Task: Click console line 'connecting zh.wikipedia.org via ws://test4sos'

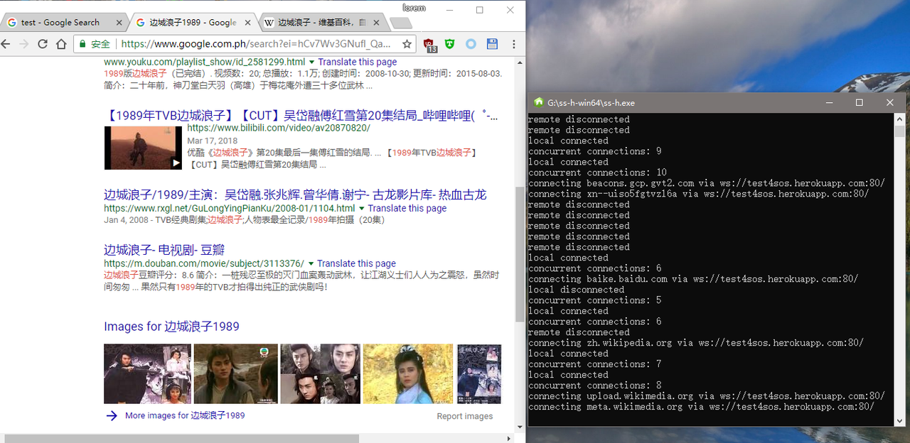Action: [x=695, y=343]
